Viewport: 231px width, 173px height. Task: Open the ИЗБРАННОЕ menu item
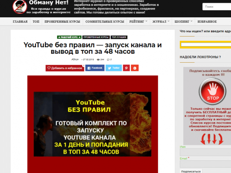point(207,22)
